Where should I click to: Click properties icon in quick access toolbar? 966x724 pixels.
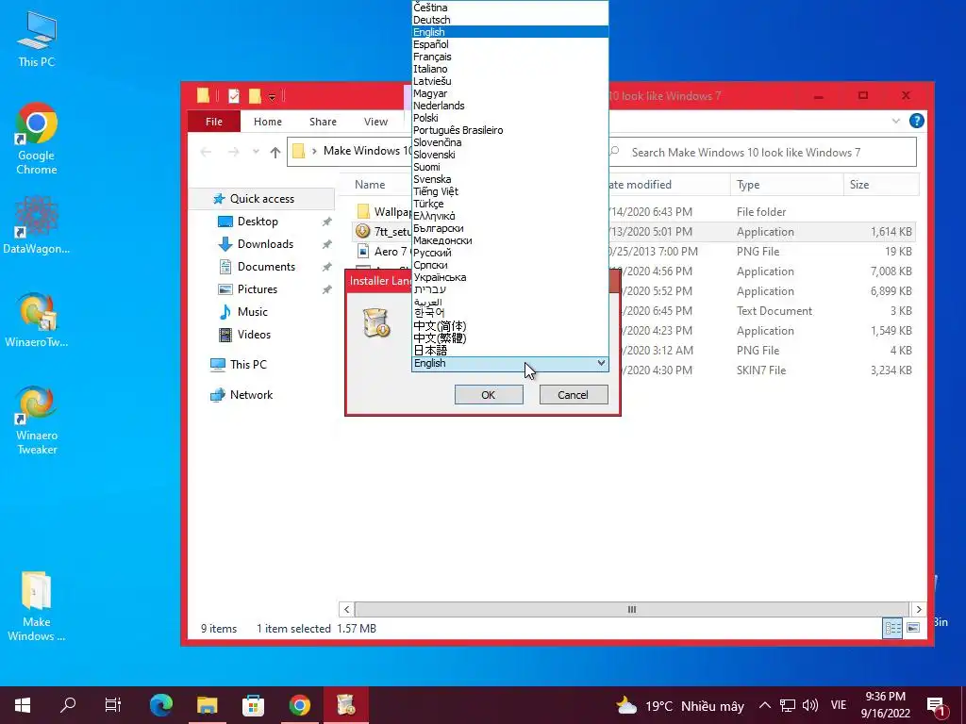[234, 96]
